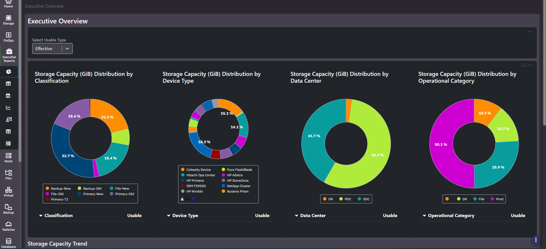The image size is (546, 249).
Task: Go to Hosts in the sidebar
Action: coord(9,158)
